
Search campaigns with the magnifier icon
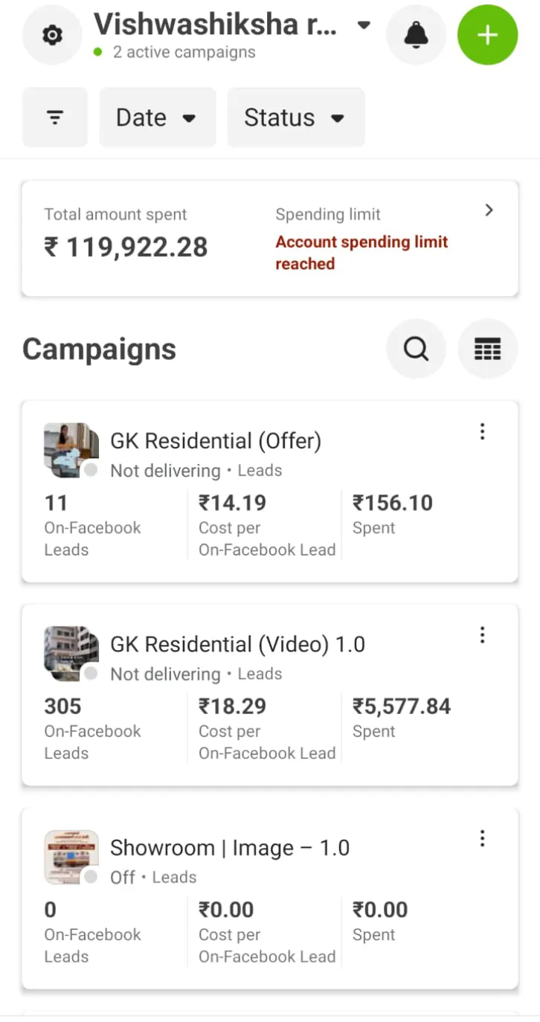416,349
